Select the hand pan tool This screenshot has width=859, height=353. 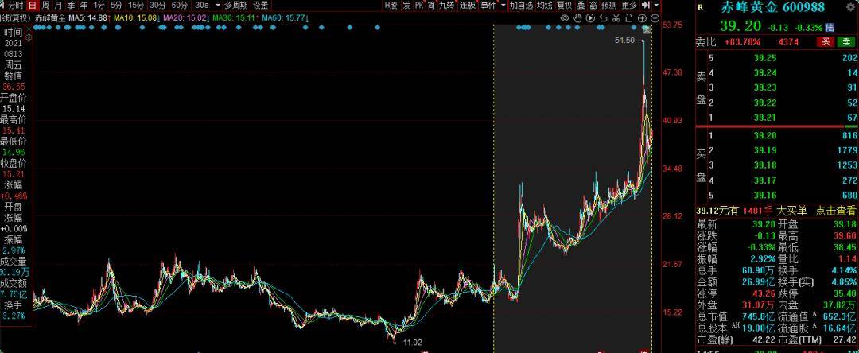[x=577, y=17]
